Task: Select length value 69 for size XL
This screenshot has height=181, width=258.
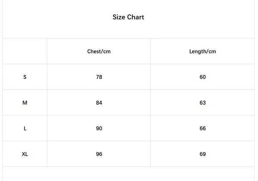Action: 203,154
